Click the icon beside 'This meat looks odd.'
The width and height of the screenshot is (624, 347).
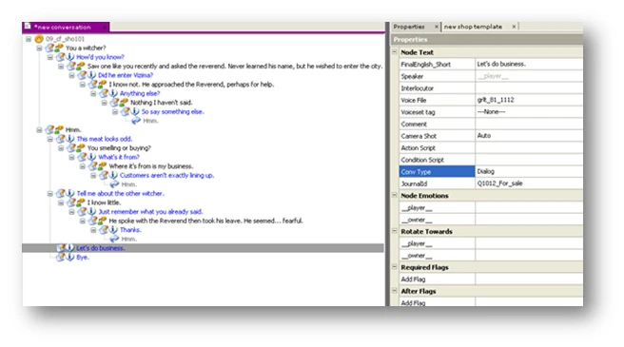pos(65,139)
